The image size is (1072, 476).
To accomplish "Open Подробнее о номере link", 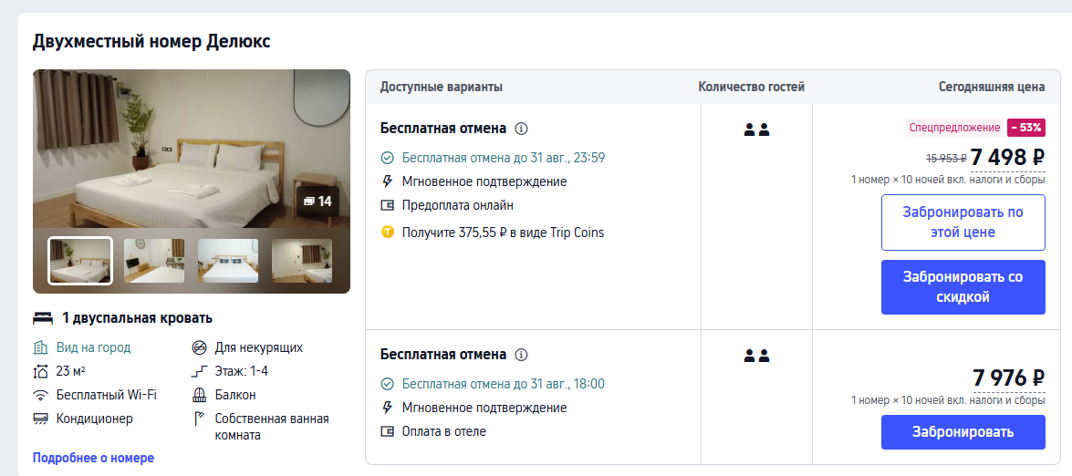I will coord(93,458).
